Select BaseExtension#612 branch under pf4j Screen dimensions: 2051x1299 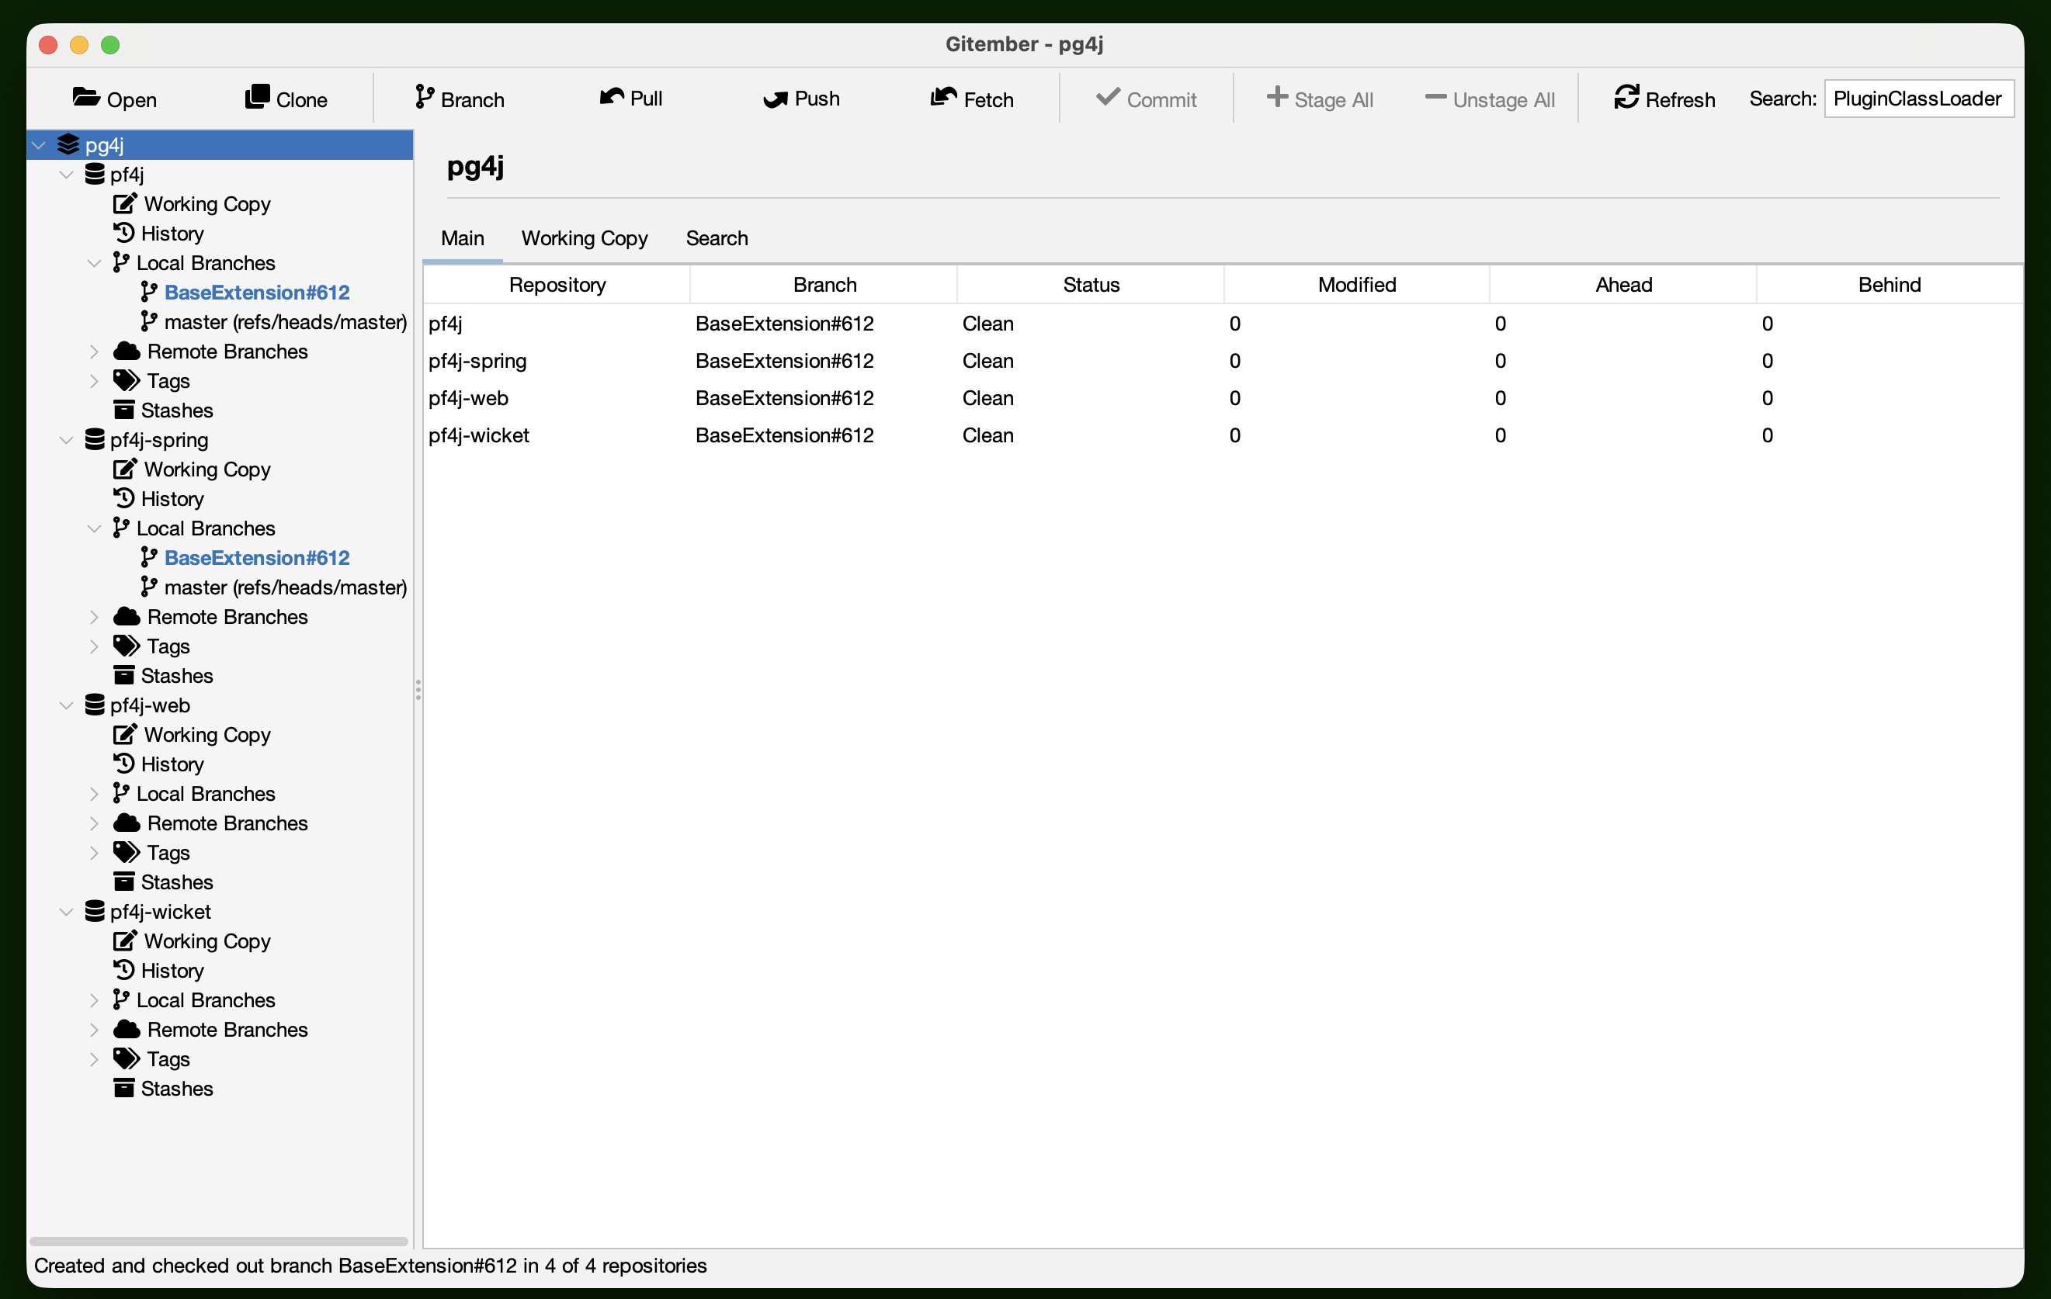point(257,293)
